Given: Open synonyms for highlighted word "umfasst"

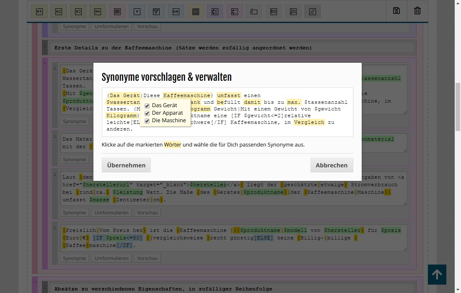Looking at the screenshot, I should (x=228, y=95).
